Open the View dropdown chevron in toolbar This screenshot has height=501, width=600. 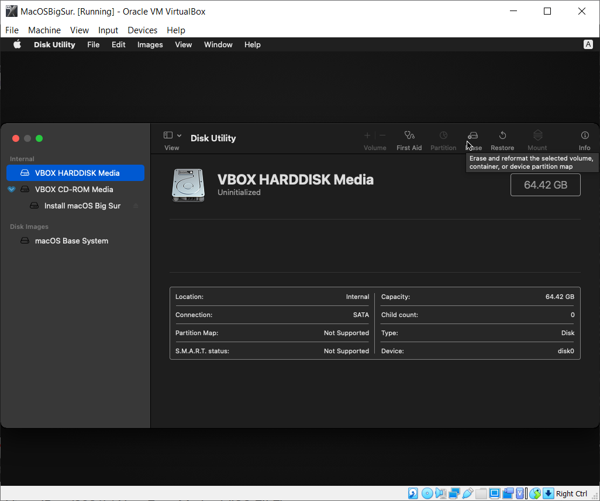(179, 135)
